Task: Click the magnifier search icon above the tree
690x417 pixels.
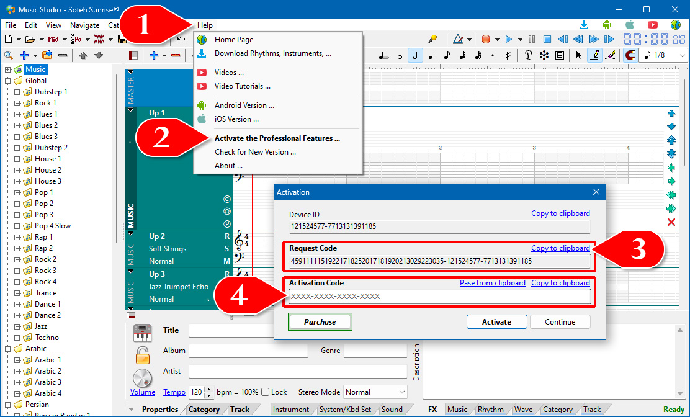Action: [9, 55]
